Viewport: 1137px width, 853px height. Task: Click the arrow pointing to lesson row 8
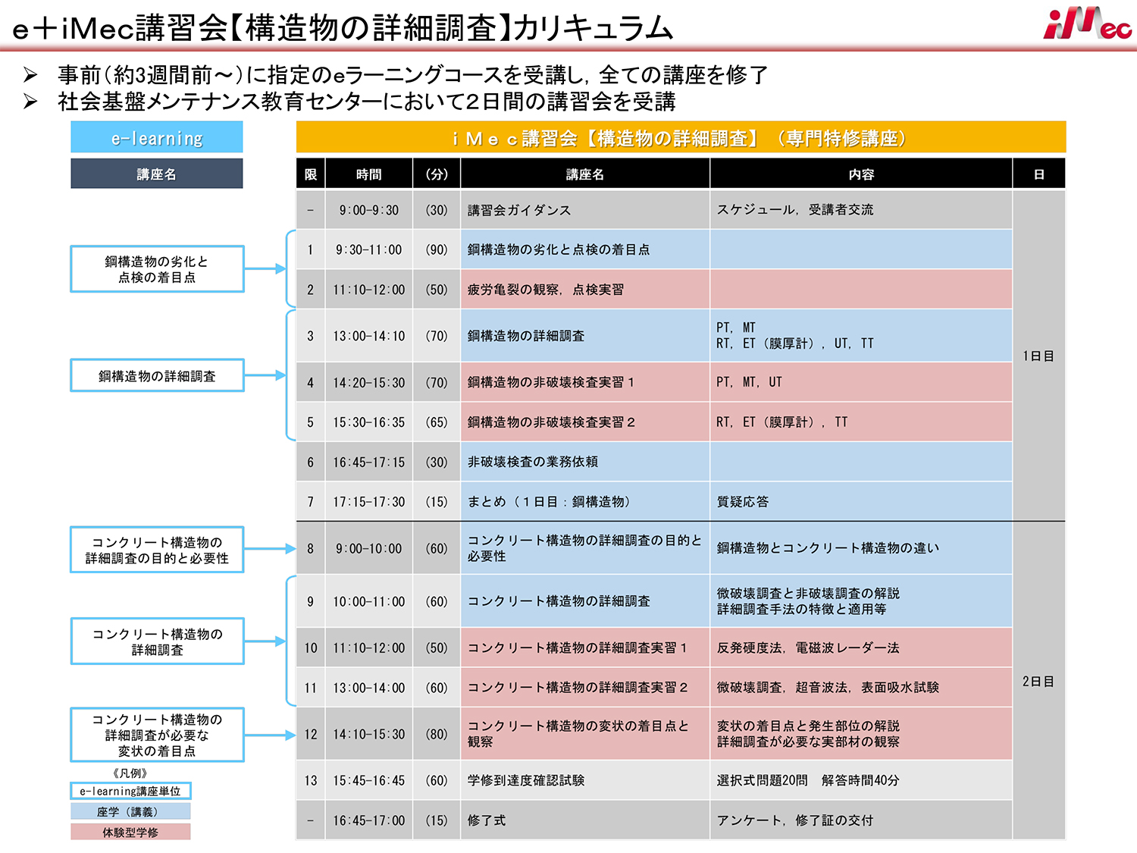coord(269,549)
